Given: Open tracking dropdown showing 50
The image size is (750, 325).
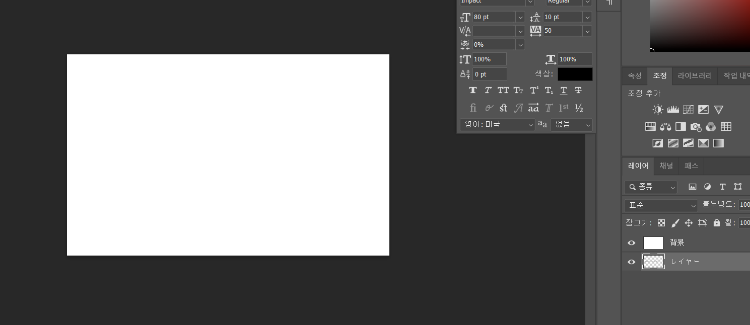Looking at the screenshot, I should [x=587, y=31].
